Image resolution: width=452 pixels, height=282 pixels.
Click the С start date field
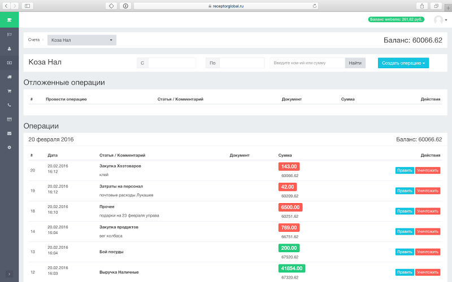[x=172, y=63]
